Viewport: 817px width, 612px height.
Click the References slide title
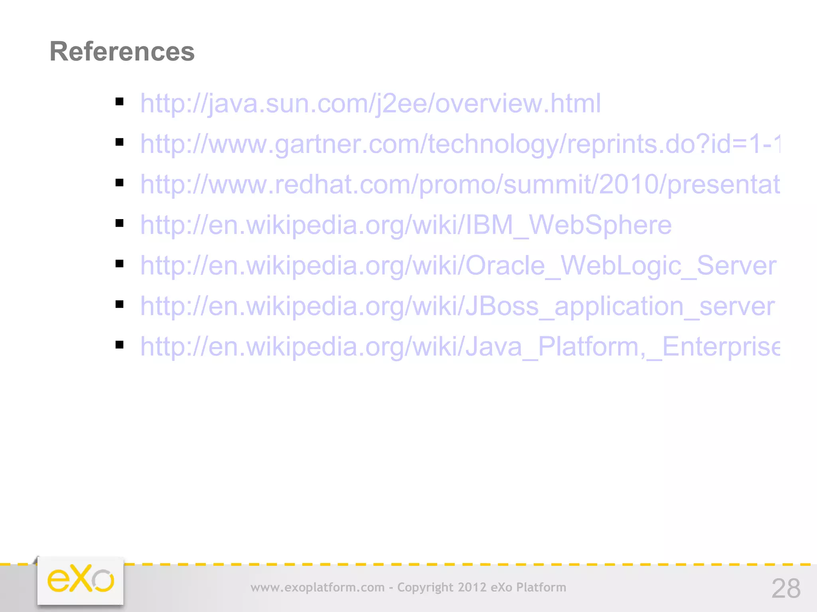[x=122, y=51]
